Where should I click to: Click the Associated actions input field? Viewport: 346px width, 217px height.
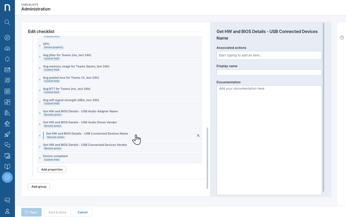tap(269, 55)
